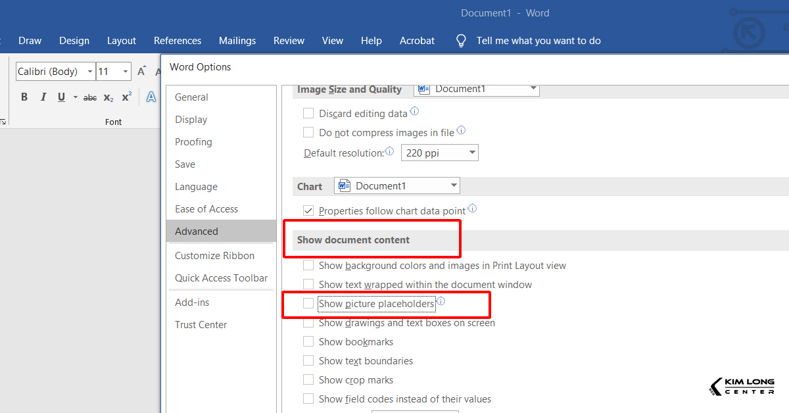Open the Default resolution 220 ppi dropdown

click(x=439, y=153)
